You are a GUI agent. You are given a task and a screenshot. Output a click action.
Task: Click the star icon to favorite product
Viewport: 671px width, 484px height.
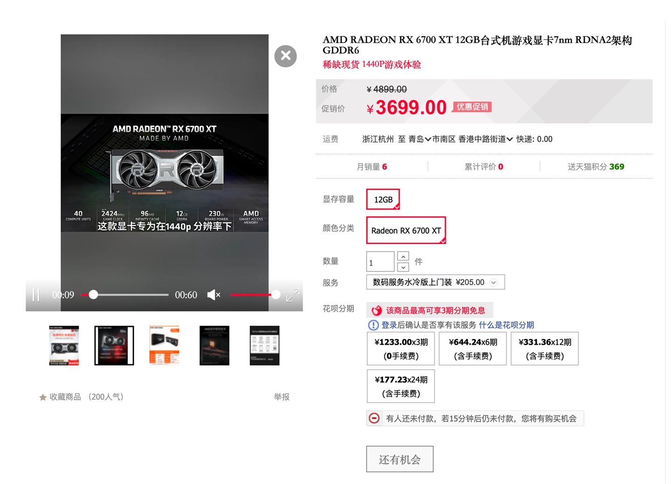(43, 397)
